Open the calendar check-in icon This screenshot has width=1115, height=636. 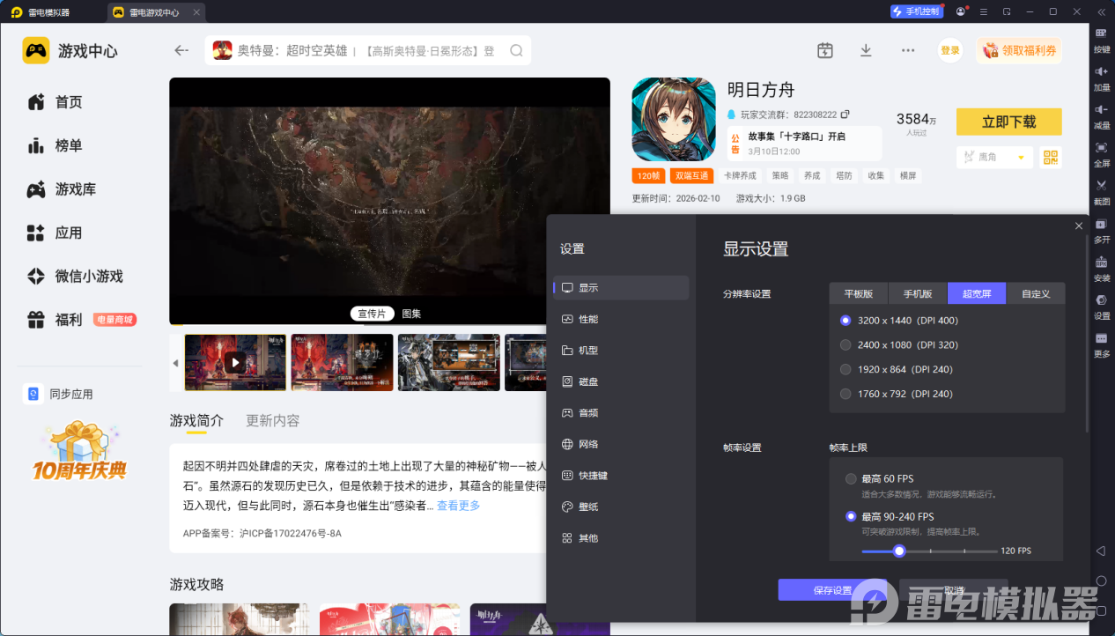824,50
